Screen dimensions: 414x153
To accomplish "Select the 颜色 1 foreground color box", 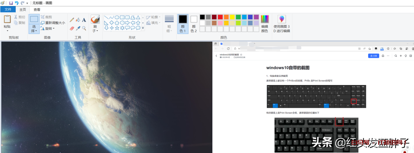I will pos(183,24).
